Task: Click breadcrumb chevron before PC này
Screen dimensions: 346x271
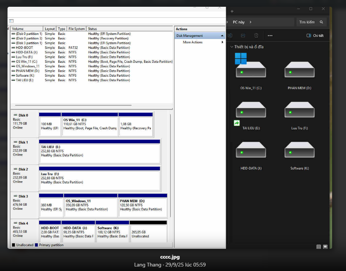Action: coord(227,22)
